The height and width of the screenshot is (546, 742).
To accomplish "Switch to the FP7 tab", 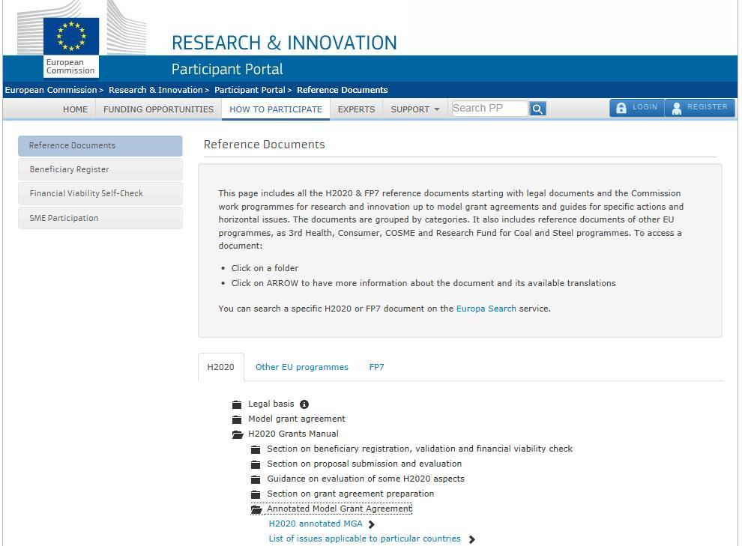I will tap(377, 367).
